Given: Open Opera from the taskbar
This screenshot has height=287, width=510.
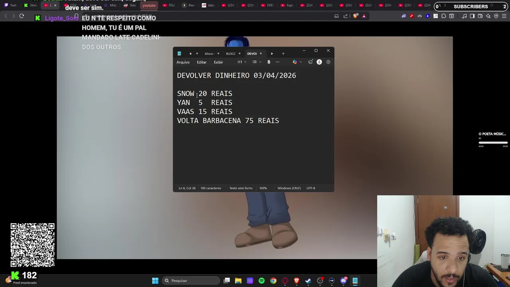Looking at the screenshot, I should tap(285, 281).
